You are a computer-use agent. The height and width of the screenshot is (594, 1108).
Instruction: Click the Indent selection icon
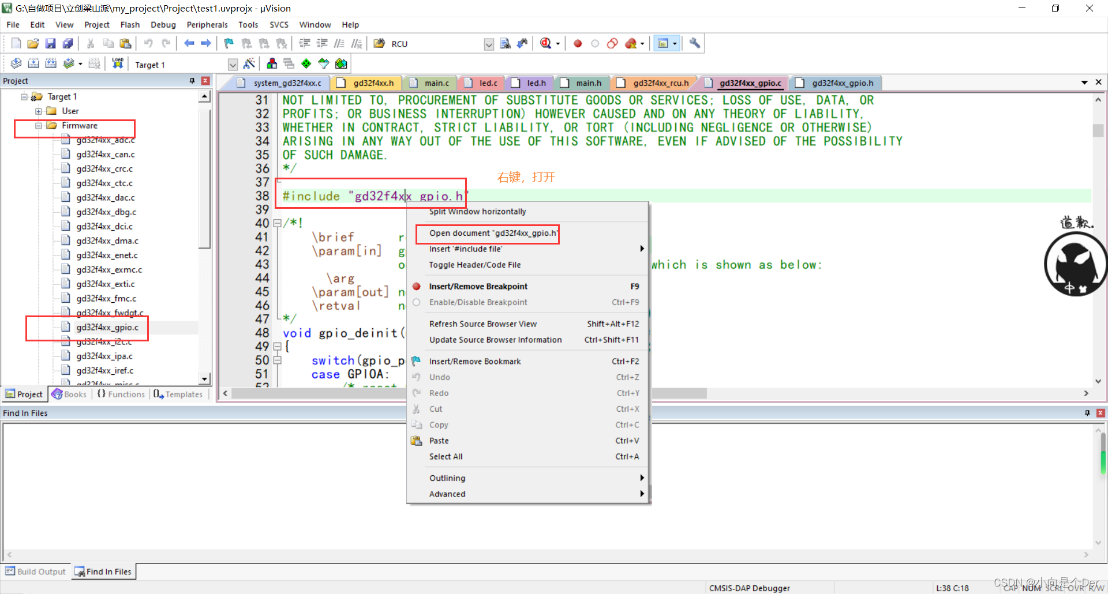(x=305, y=43)
